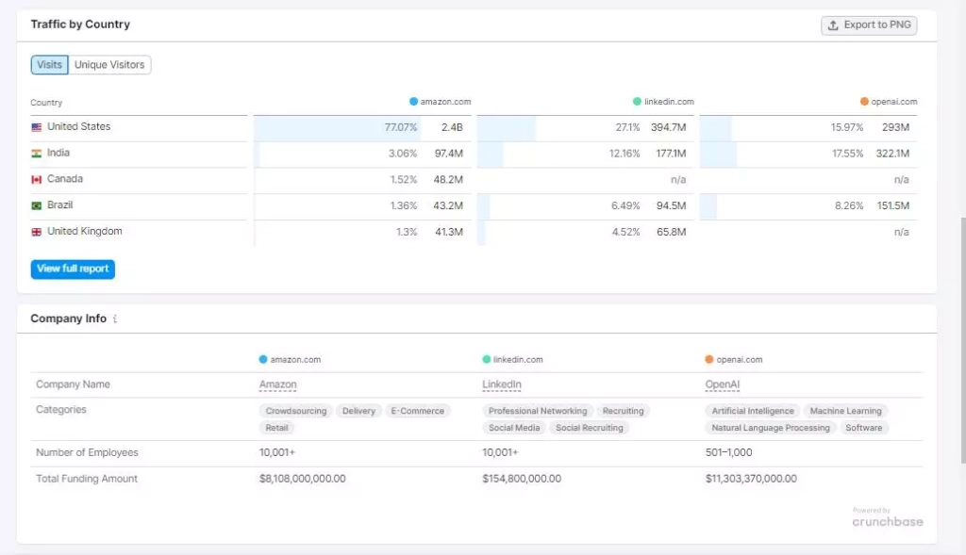The width and height of the screenshot is (966, 555).
Task: Click the Canada flag icon
Action: coord(37,180)
